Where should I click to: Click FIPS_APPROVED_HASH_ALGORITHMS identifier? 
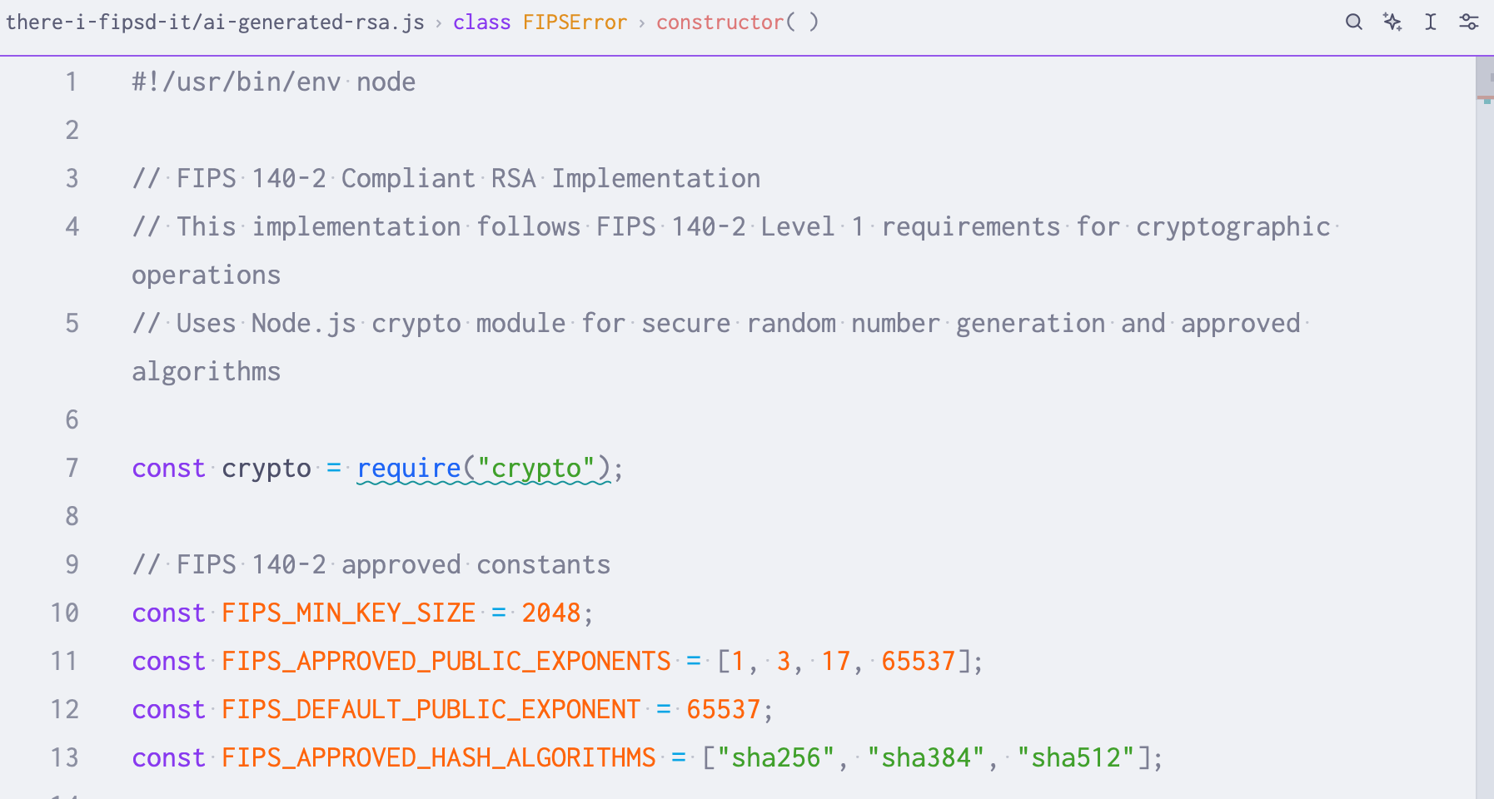[438, 757]
